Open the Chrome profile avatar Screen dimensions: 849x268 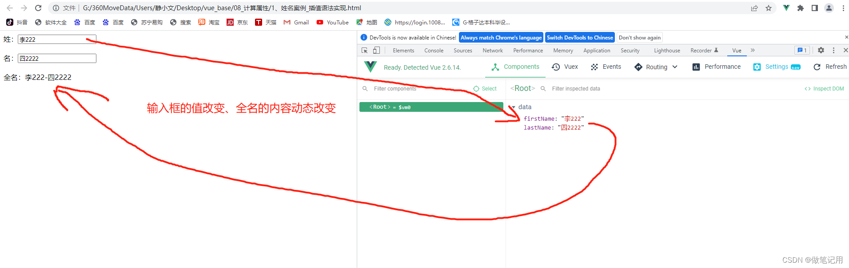point(829,8)
